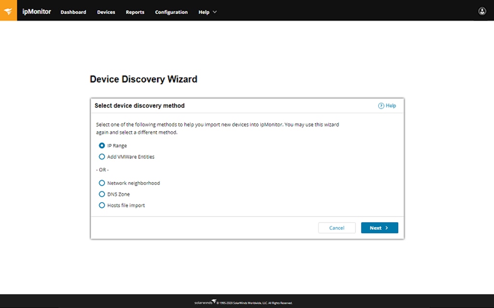Viewport: 494px width, 308px height.
Task: Open the Configuration menu
Action: pyautogui.click(x=171, y=12)
